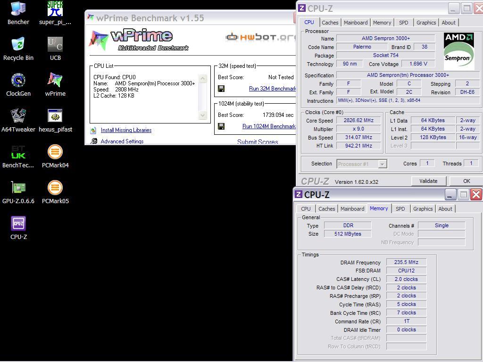Click the AMD Sempron logo in CPU-Z
The image size is (483, 362).
pyautogui.click(x=459, y=51)
